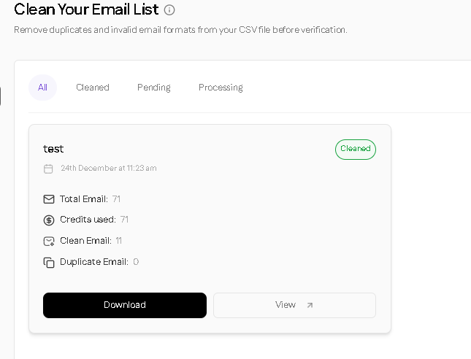Select the All tab
Image resolution: width=471 pixels, height=359 pixels.
[x=42, y=88]
